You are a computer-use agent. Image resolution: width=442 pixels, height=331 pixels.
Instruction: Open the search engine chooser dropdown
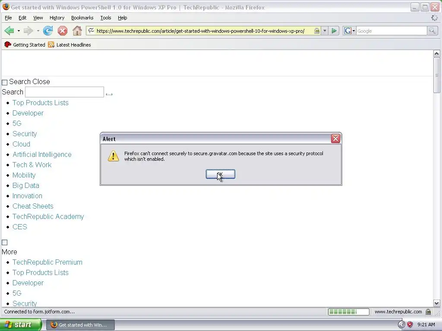point(350,31)
